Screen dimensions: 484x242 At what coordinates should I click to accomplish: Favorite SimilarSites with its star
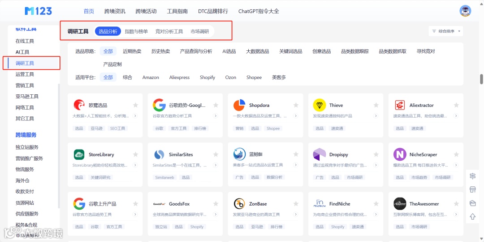[x=216, y=154]
